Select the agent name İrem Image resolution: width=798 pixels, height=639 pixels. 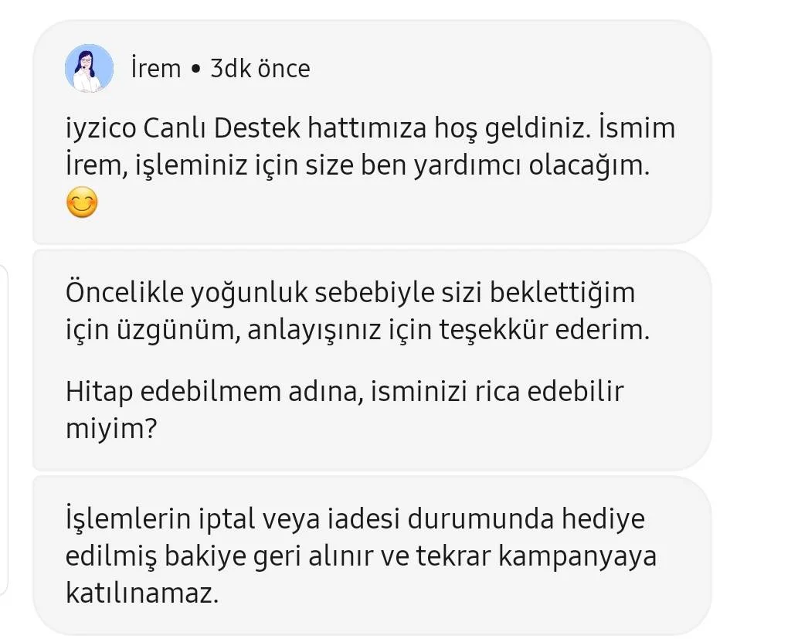[156, 69]
